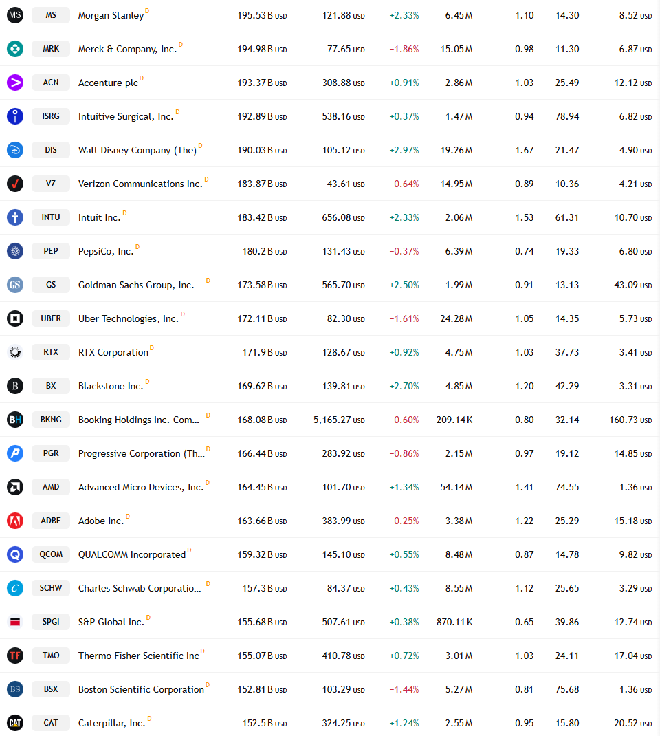
Task: Click the Adobe logo icon
Action: [15, 521]
